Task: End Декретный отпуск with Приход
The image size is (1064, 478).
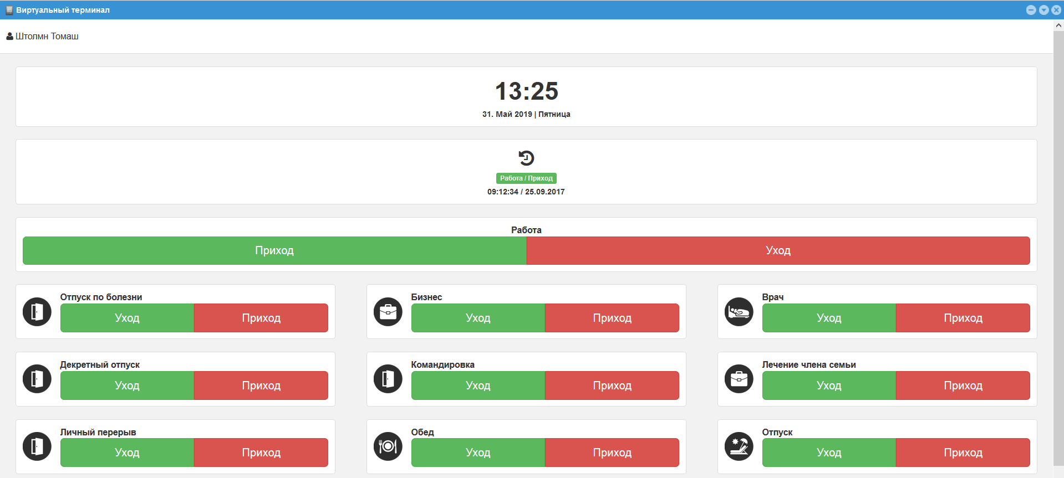Action: pyautogui.click(x=261, y=386)
